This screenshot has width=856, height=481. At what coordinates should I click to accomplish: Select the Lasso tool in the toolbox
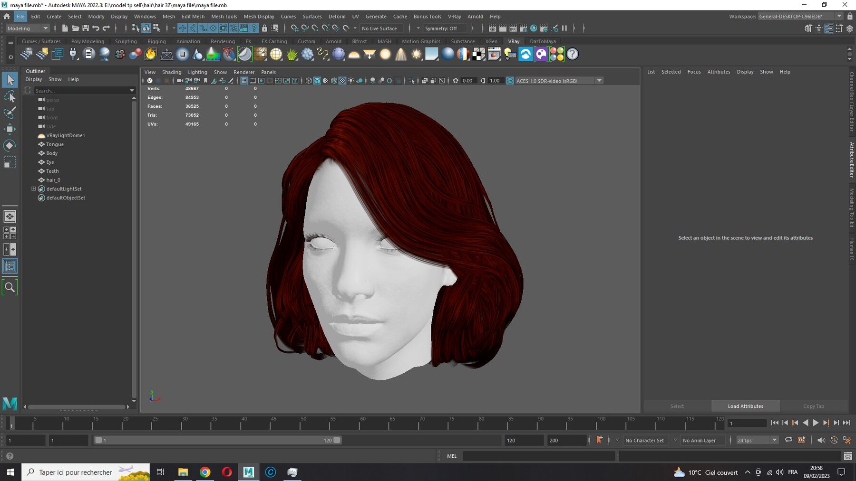10,97
